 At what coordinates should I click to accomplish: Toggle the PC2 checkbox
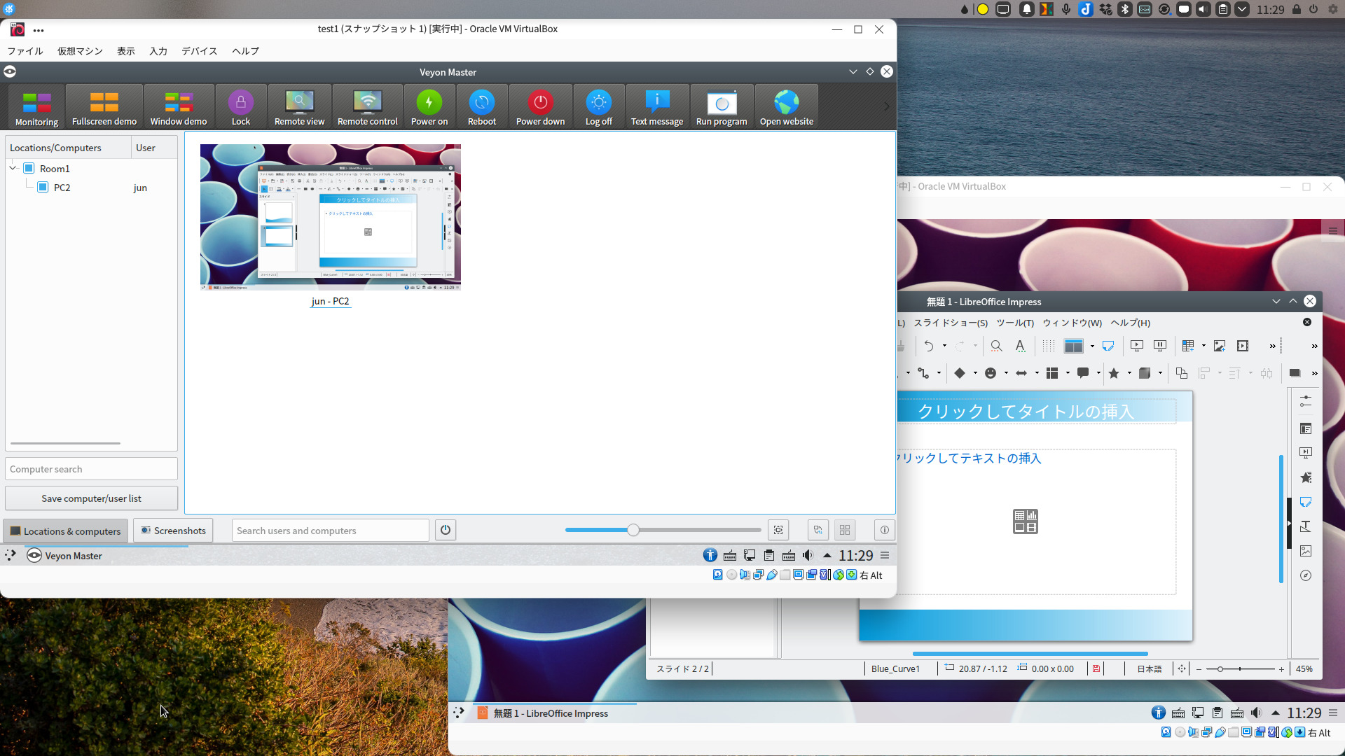pos(43,188)
